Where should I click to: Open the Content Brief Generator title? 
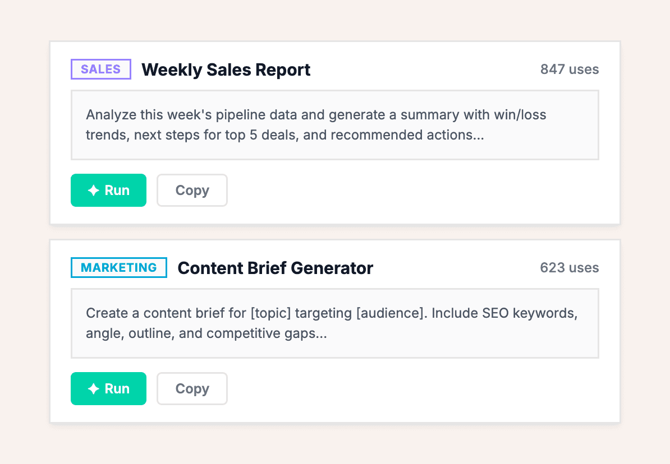point(275,268)
